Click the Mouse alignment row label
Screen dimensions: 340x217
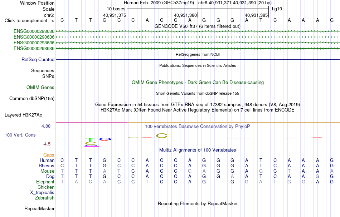(x=47, y=171)
